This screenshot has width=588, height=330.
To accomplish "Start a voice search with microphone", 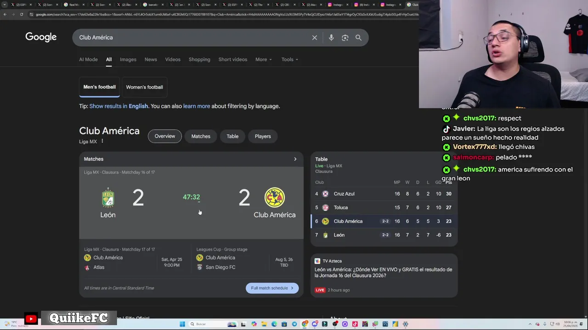I will (x=331, y=38).
